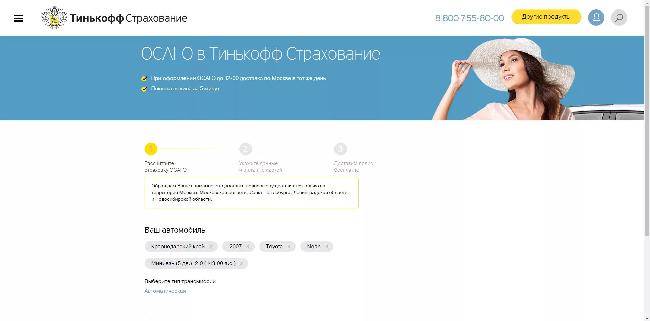Click the Выберите тип трансмиссии label
Screen dimensions: 650x321
click(x=180, y=281)
